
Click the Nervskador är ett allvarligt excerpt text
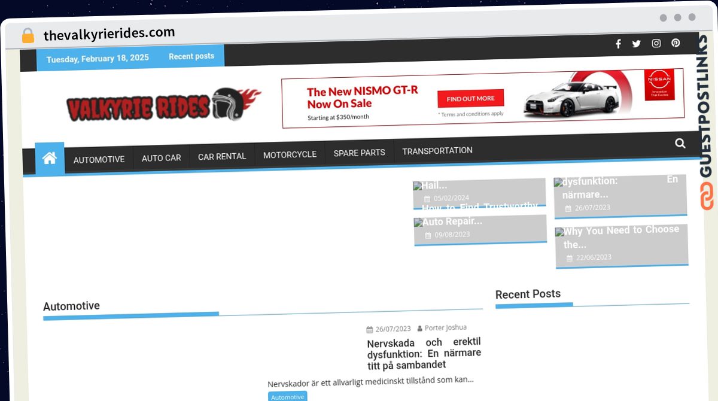371,382
